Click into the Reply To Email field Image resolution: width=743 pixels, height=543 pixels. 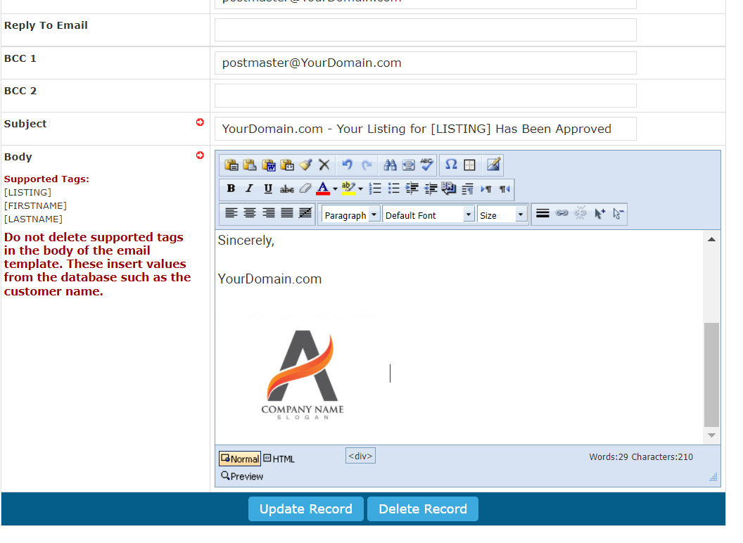coord(425,30)
